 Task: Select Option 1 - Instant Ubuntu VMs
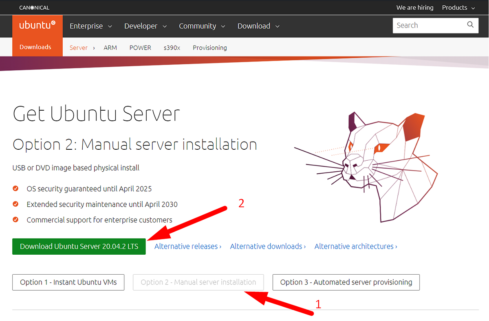coord(68,282)
